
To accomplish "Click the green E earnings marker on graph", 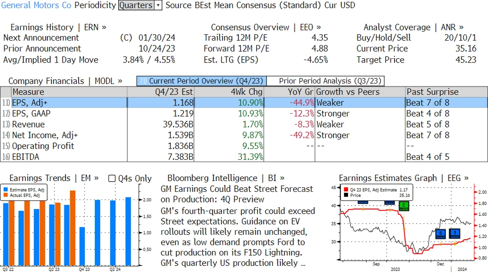I will click(x=404, y=206).
